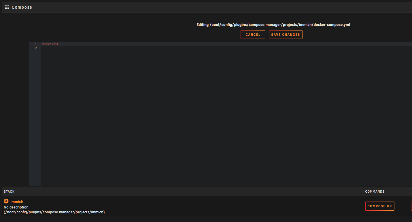Screen dimensions: 412x222
Task: Open the immich stack name link
Action: click(x=17, y=202)
